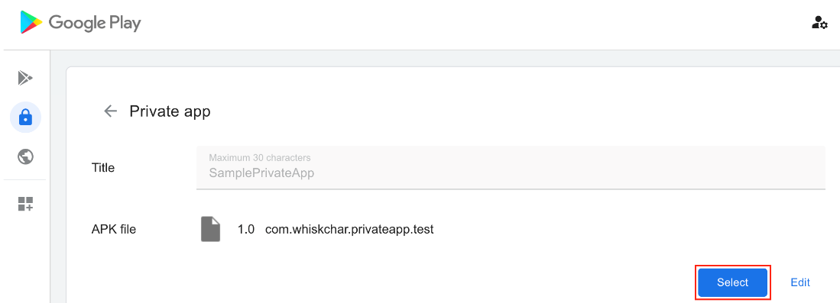840x303 pixels.
Task: Click the com.whiskchar.privateapp.test package name
Action: click(x=349, y=230)
